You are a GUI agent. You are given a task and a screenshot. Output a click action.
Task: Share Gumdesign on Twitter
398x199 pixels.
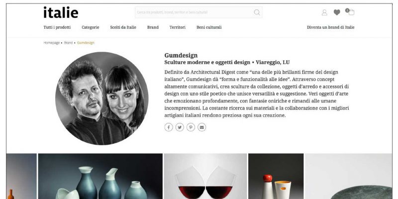(x=180, y=127)
